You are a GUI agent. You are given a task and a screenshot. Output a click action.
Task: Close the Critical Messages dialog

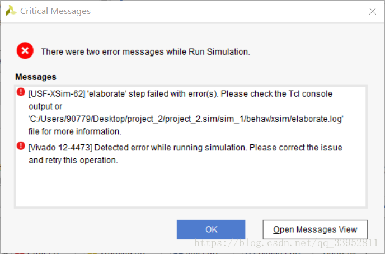pos(373,11)
